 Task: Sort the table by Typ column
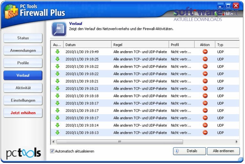point(227,45)
